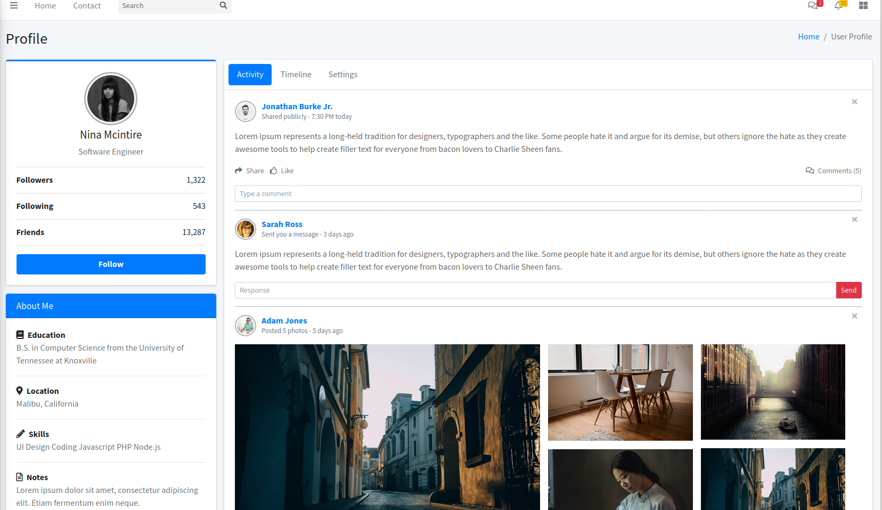The image size is (882, 510).
Task: Switch to the Activity tab
Action: pyautogui.click(x=250, y=75)
